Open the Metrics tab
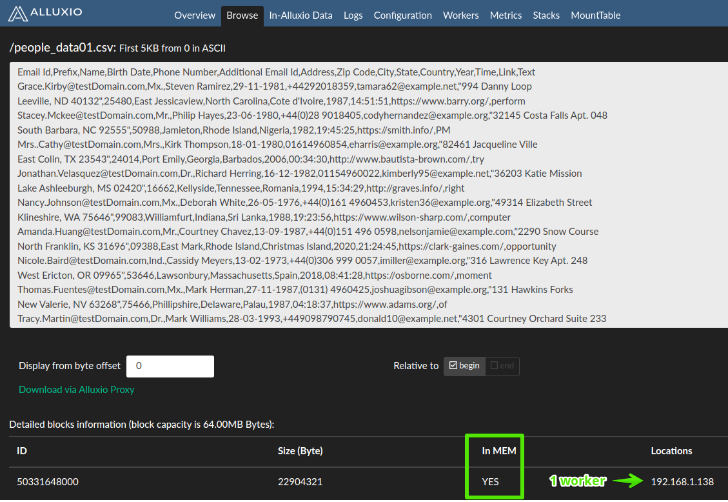 [x=506, y=15]
